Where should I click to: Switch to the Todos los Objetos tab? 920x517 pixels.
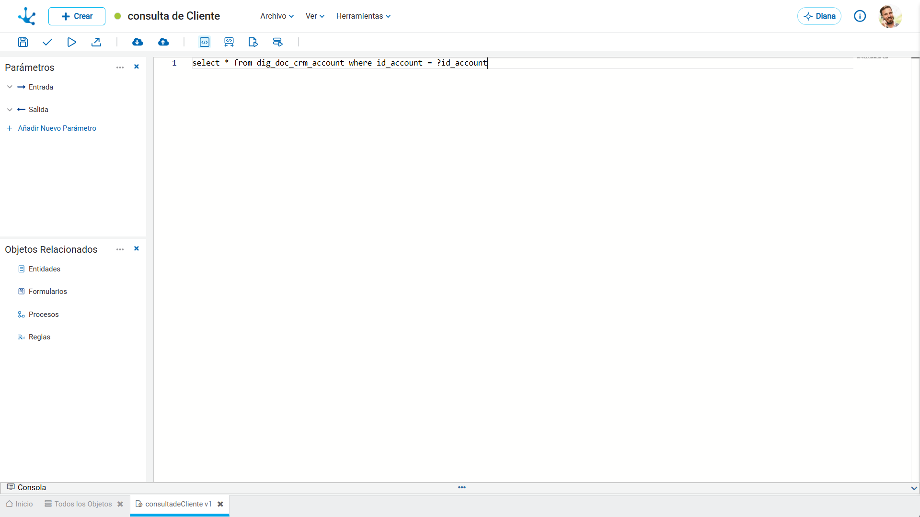point(78,504)
